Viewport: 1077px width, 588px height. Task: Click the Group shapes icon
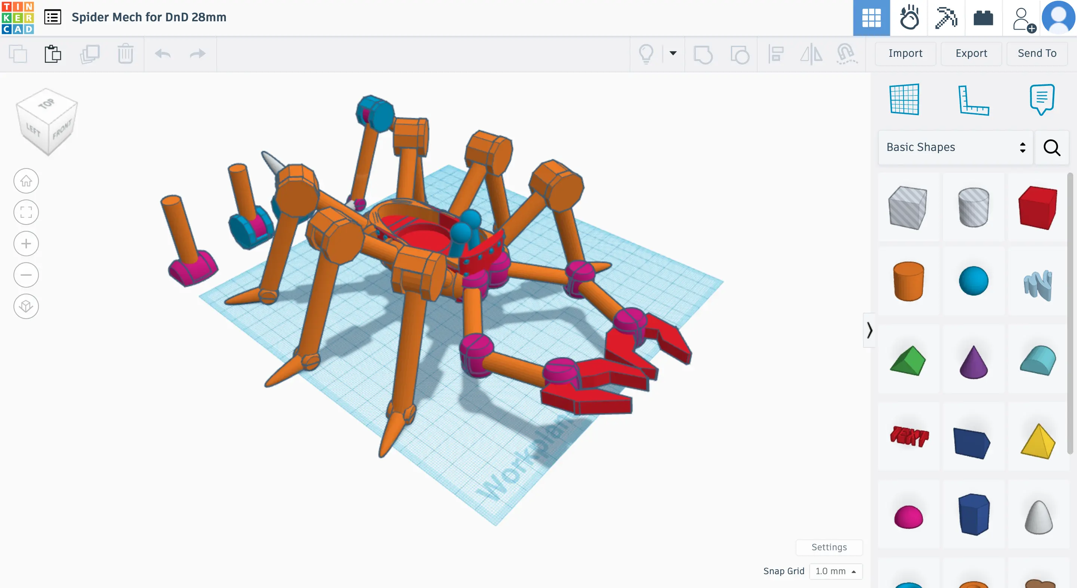coord(703,54)
